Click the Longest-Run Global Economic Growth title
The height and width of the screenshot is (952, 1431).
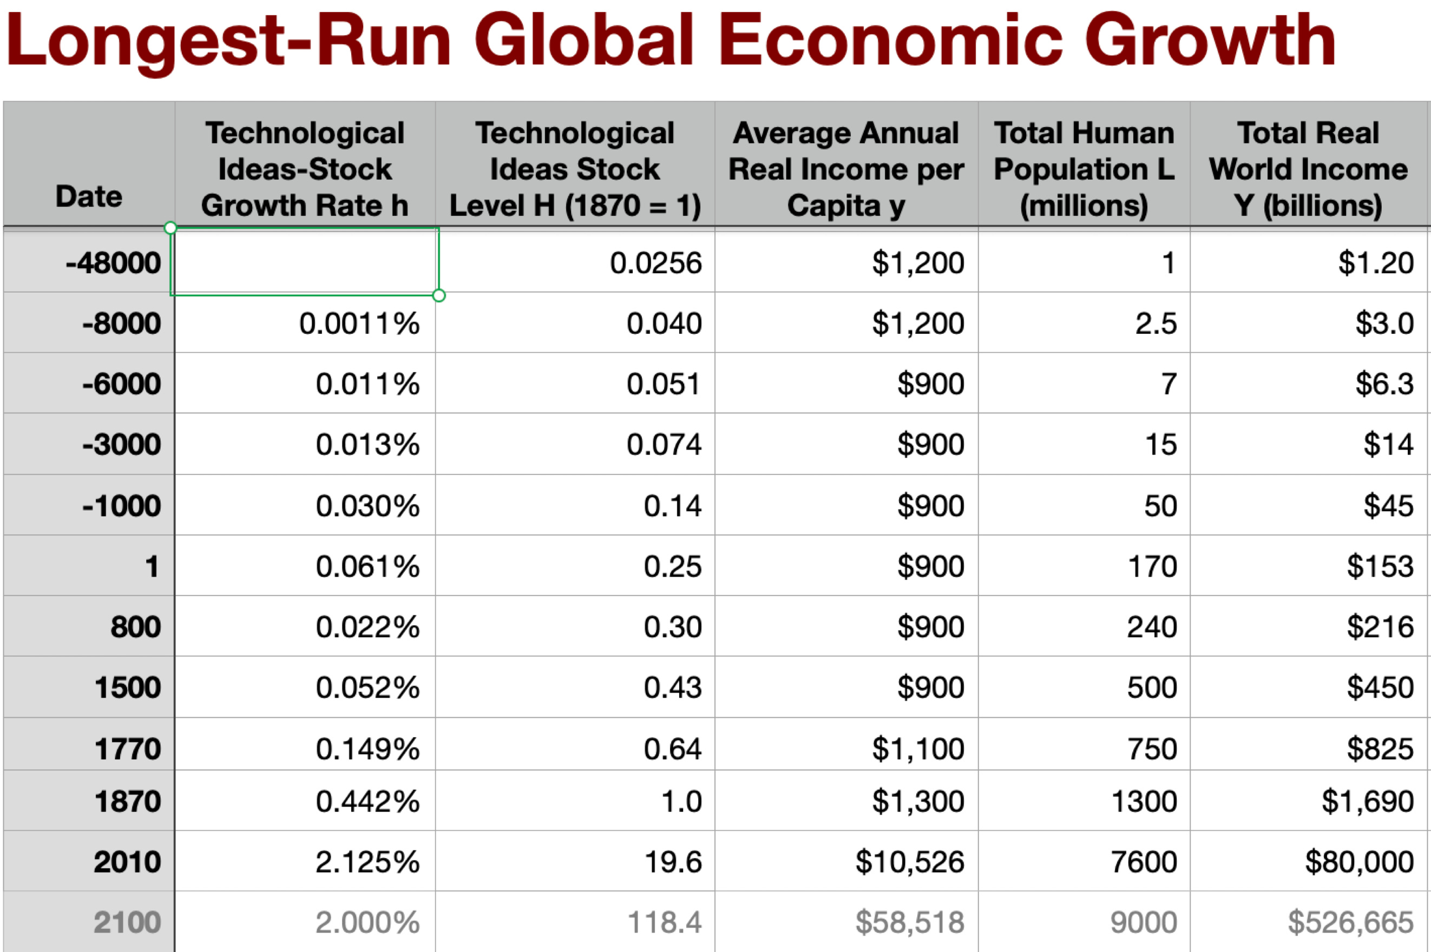tap(671, 41)
